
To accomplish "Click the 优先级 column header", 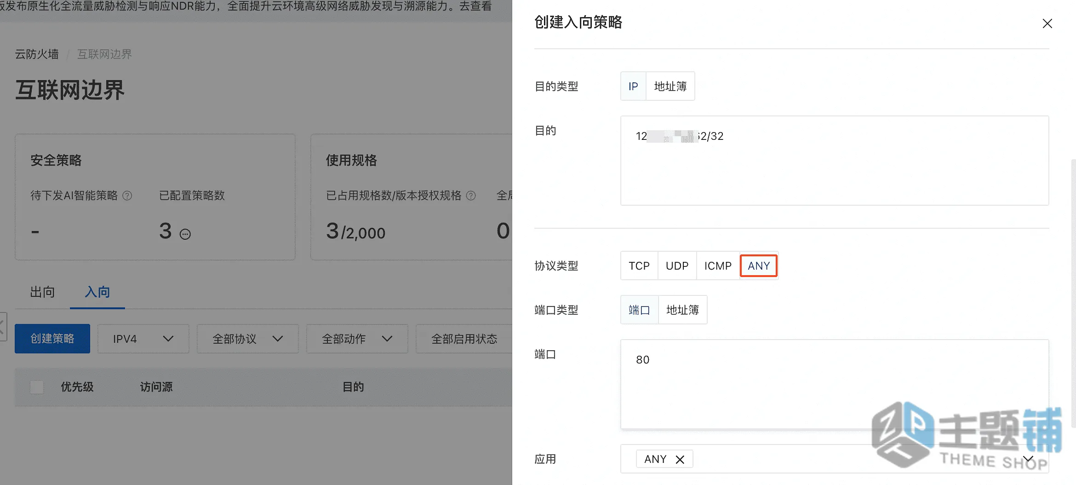I will tap(77, 387).
